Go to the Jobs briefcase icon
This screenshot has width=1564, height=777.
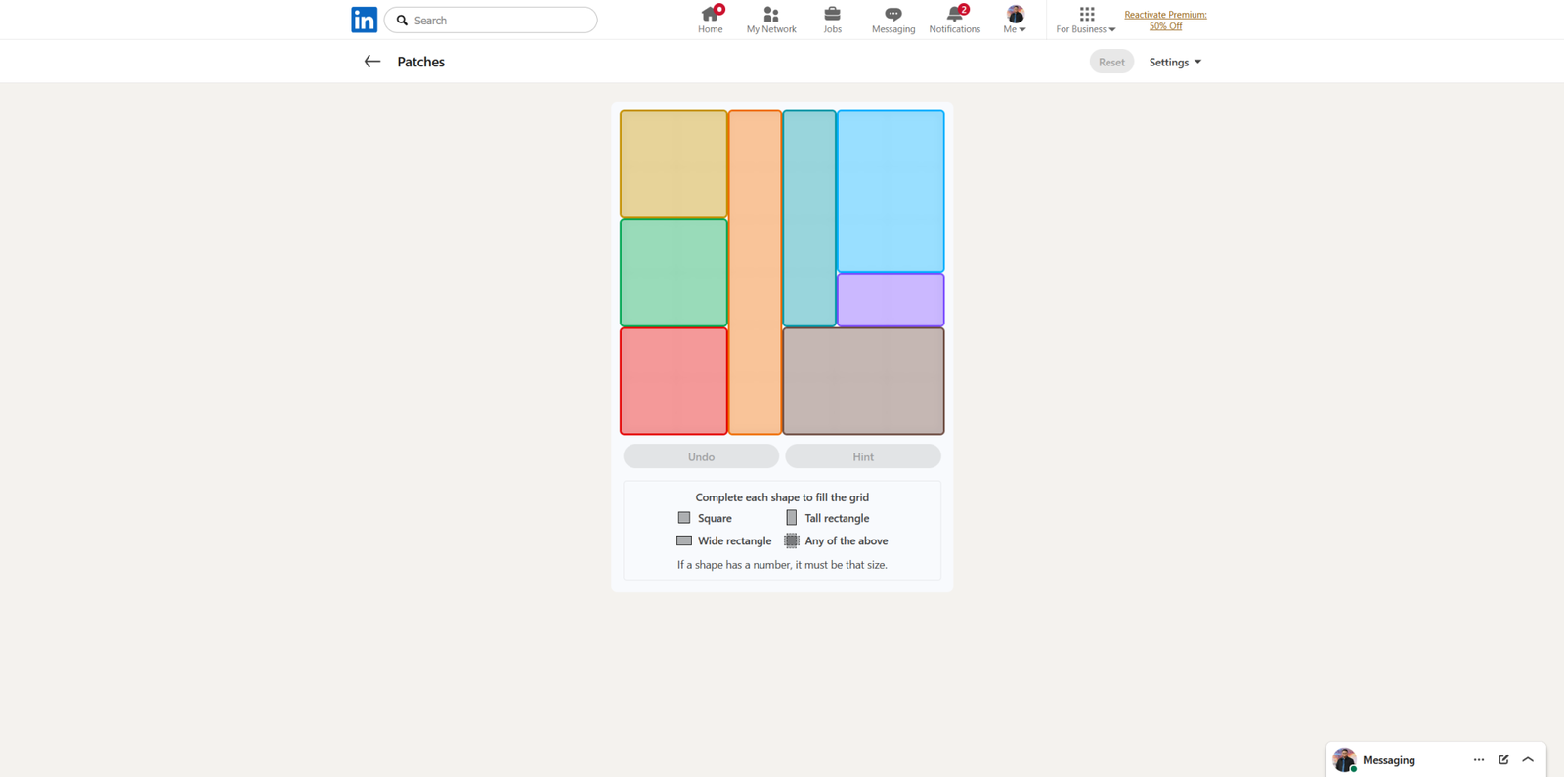tap(832, 15)
